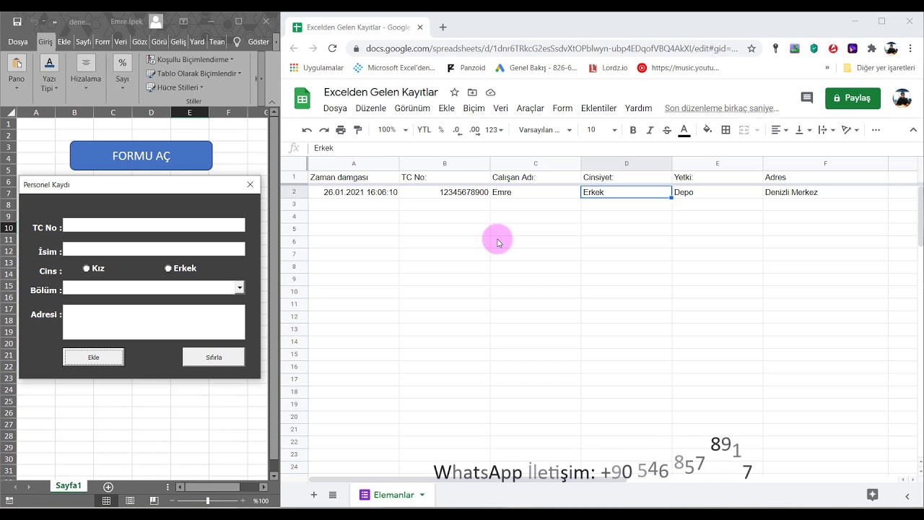Open the 123 number format dropdown
This screenshot has width=924, height=520.
tap(494, 130)
